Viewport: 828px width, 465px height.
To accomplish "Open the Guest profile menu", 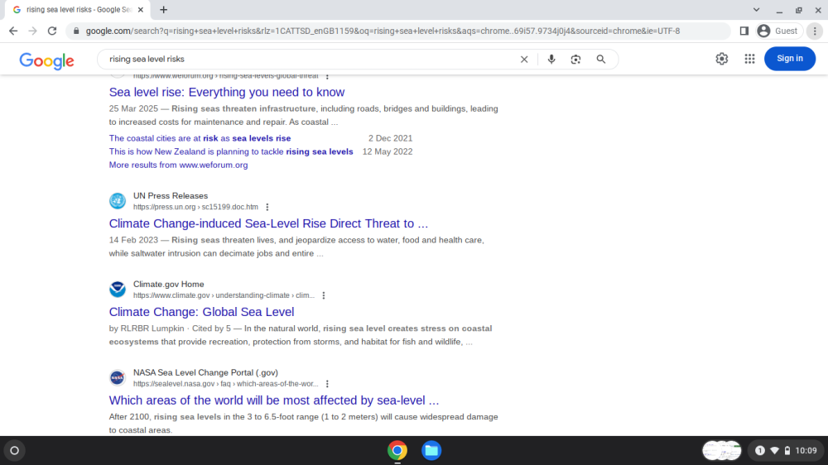I will pos(779,31).
